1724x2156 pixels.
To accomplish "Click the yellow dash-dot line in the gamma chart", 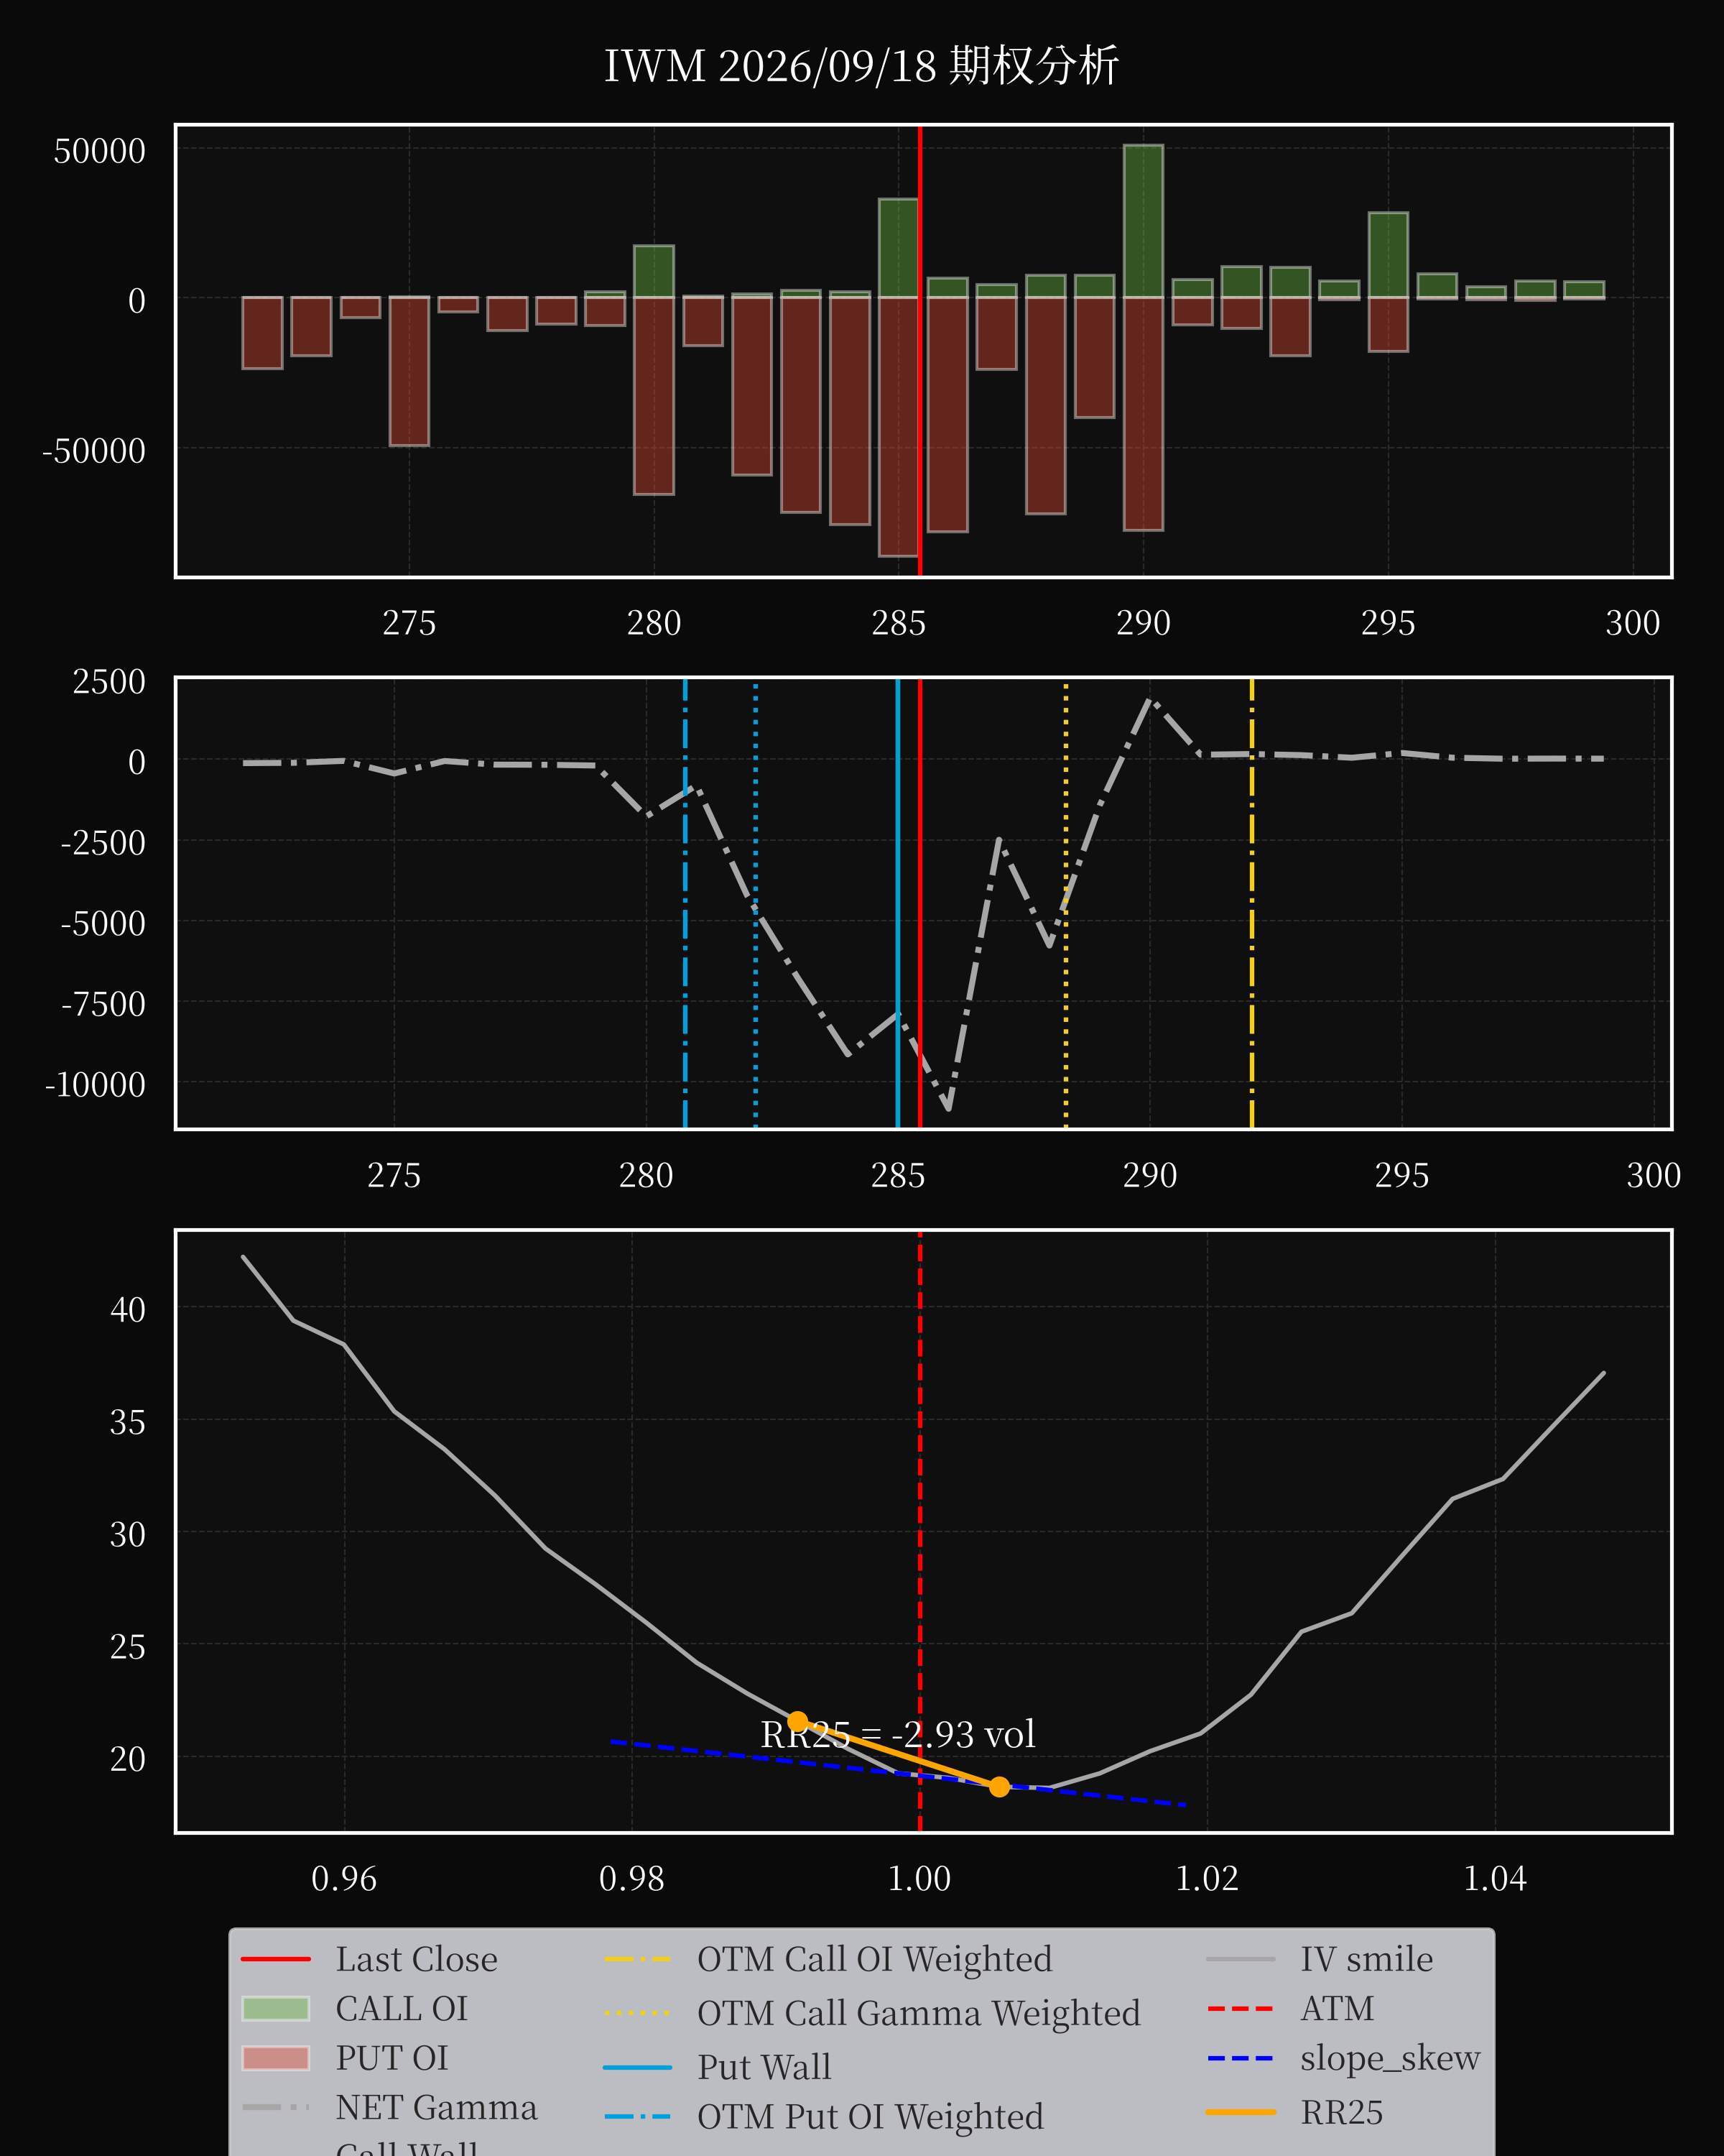I will click(1251, 903).
